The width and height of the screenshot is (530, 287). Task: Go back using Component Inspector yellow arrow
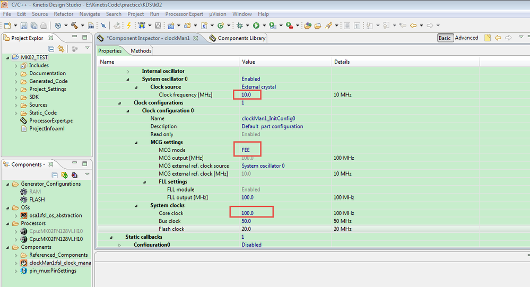pyautogui.click(x=498, y=38)
